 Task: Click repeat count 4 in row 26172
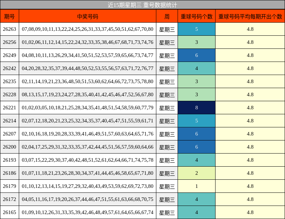coord(196,199)
